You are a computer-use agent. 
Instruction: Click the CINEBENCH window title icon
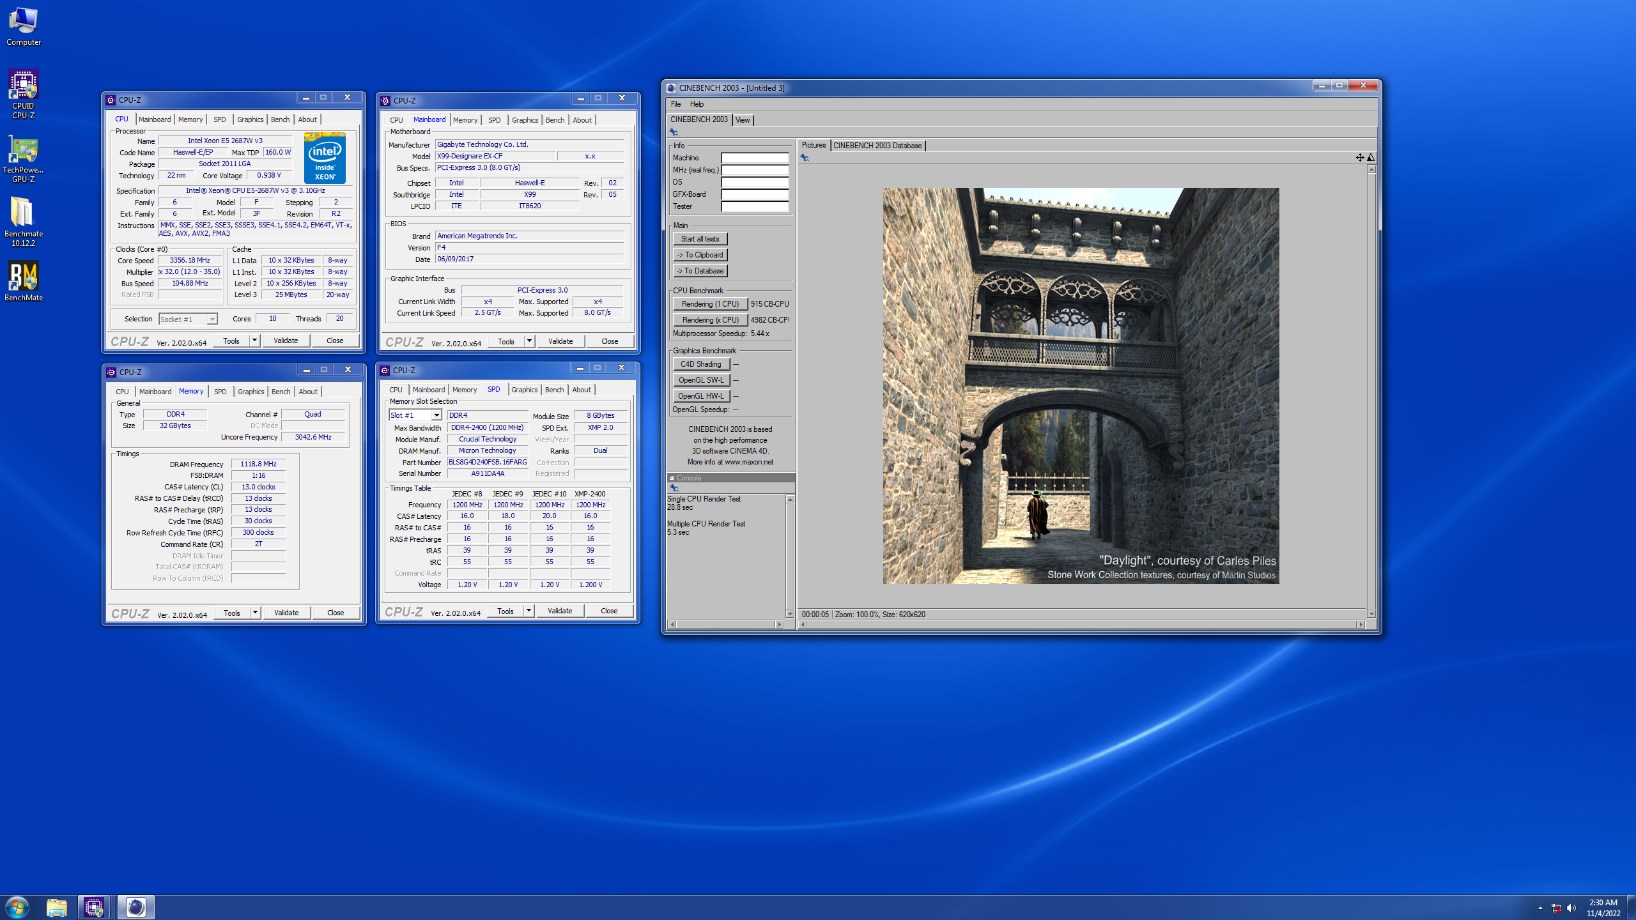[x=671, y=88]
